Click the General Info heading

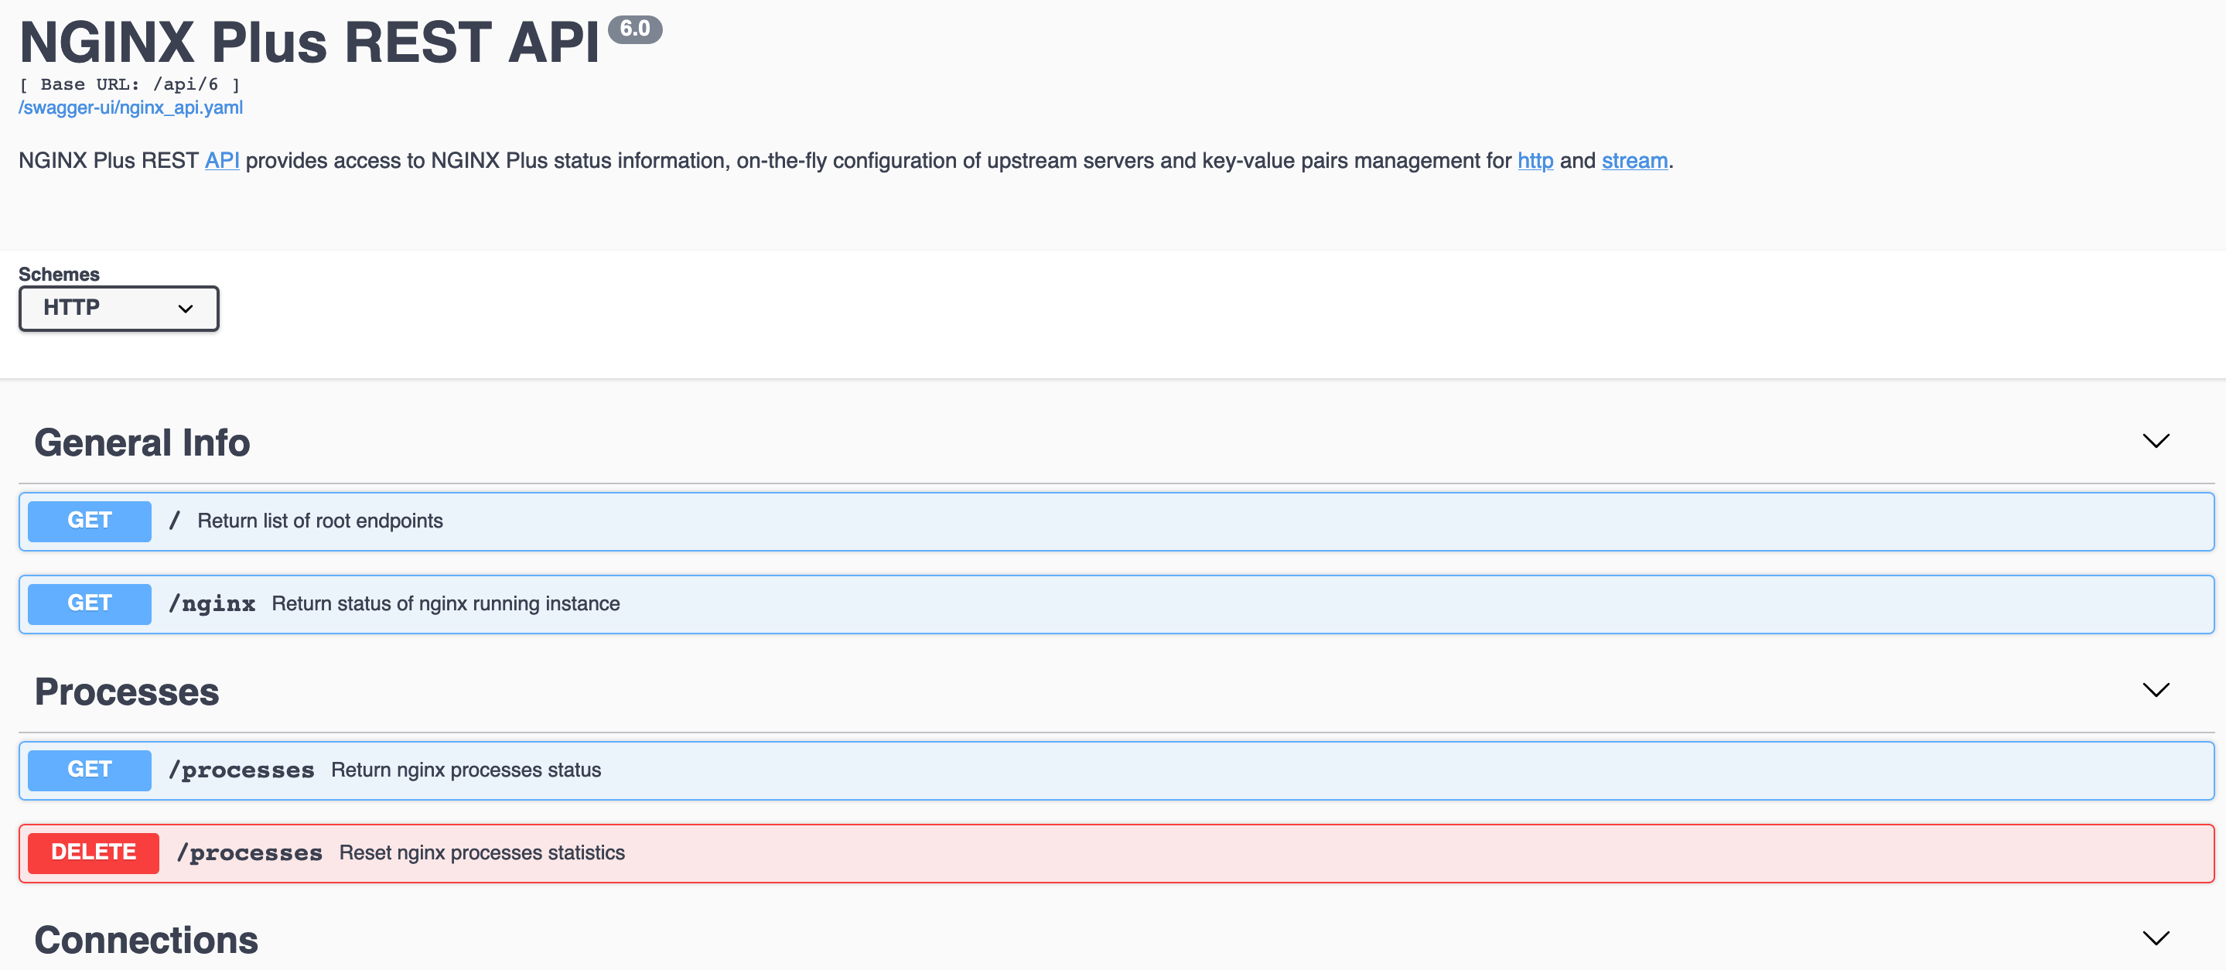(142, 442)
